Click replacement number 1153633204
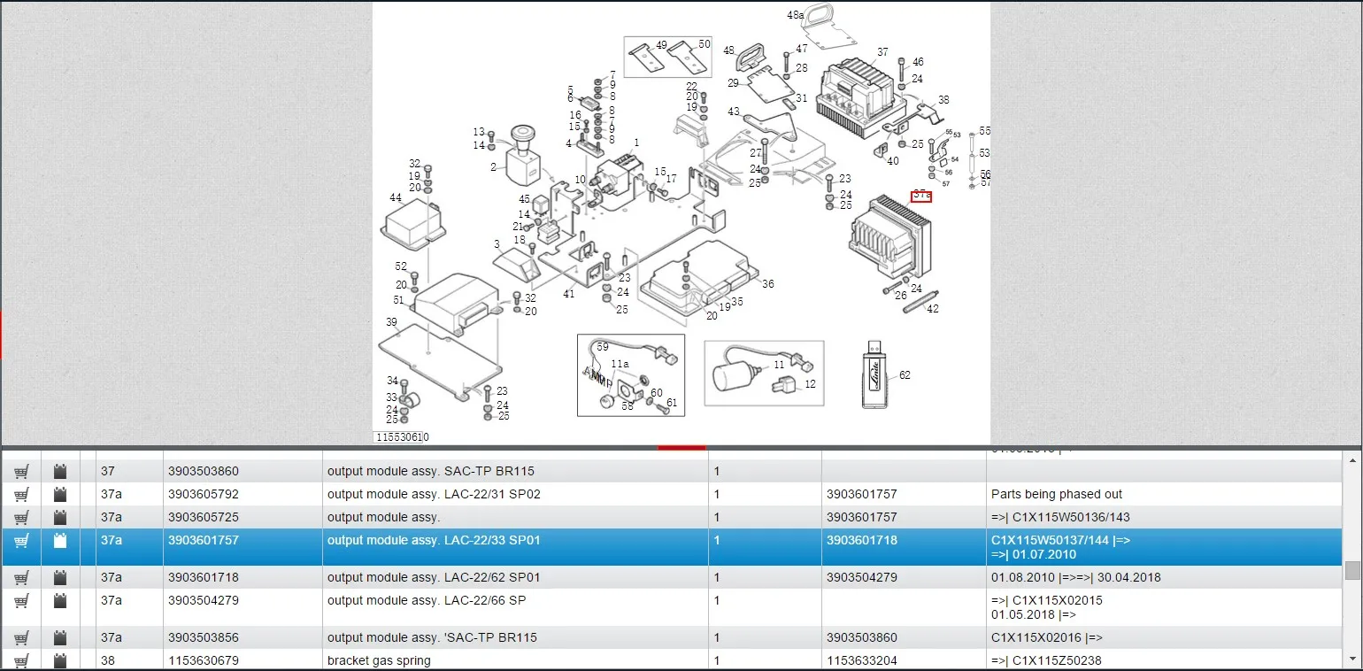 pyautogui.click(x=862, y=661)
